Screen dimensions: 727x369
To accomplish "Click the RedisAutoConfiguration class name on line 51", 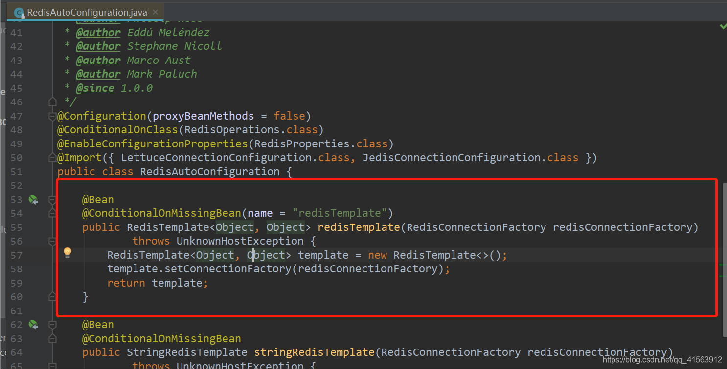I will [210, 172].
